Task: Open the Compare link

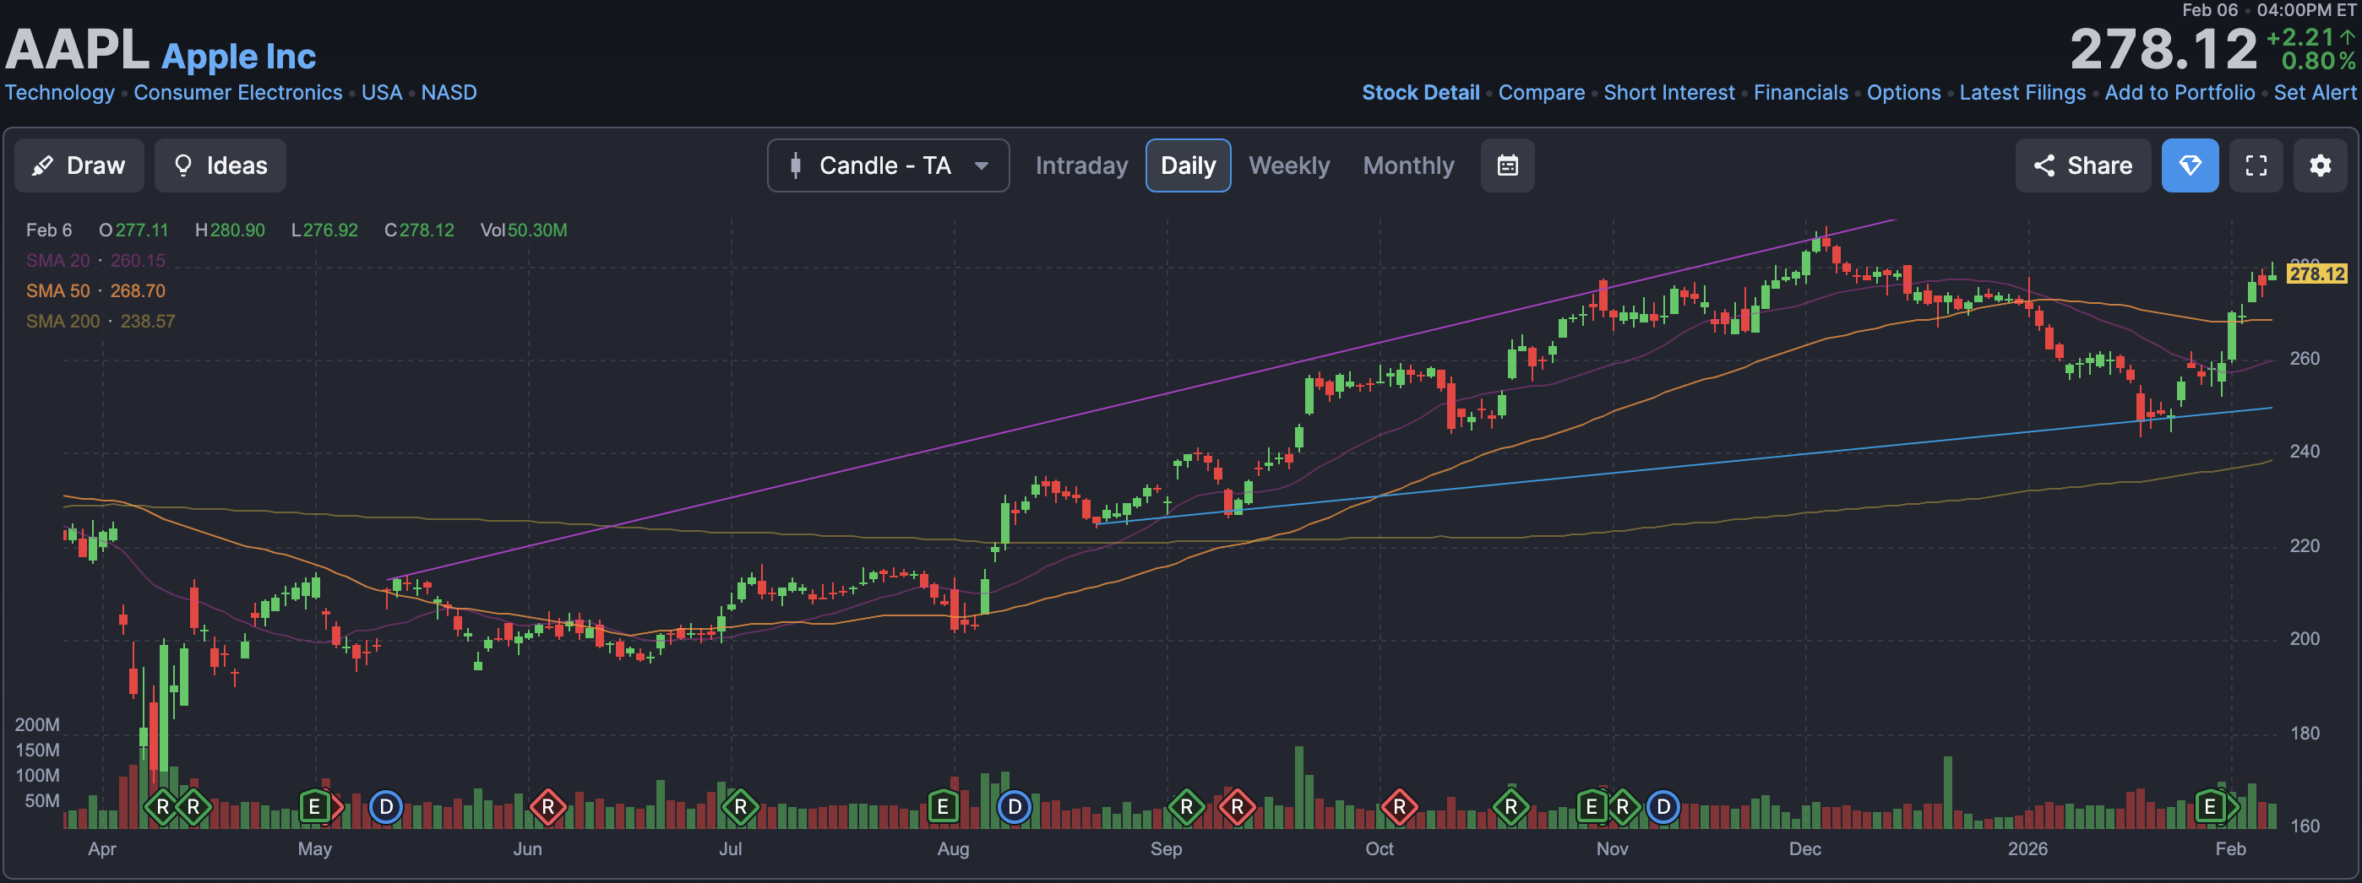Action: (1542, 93)
